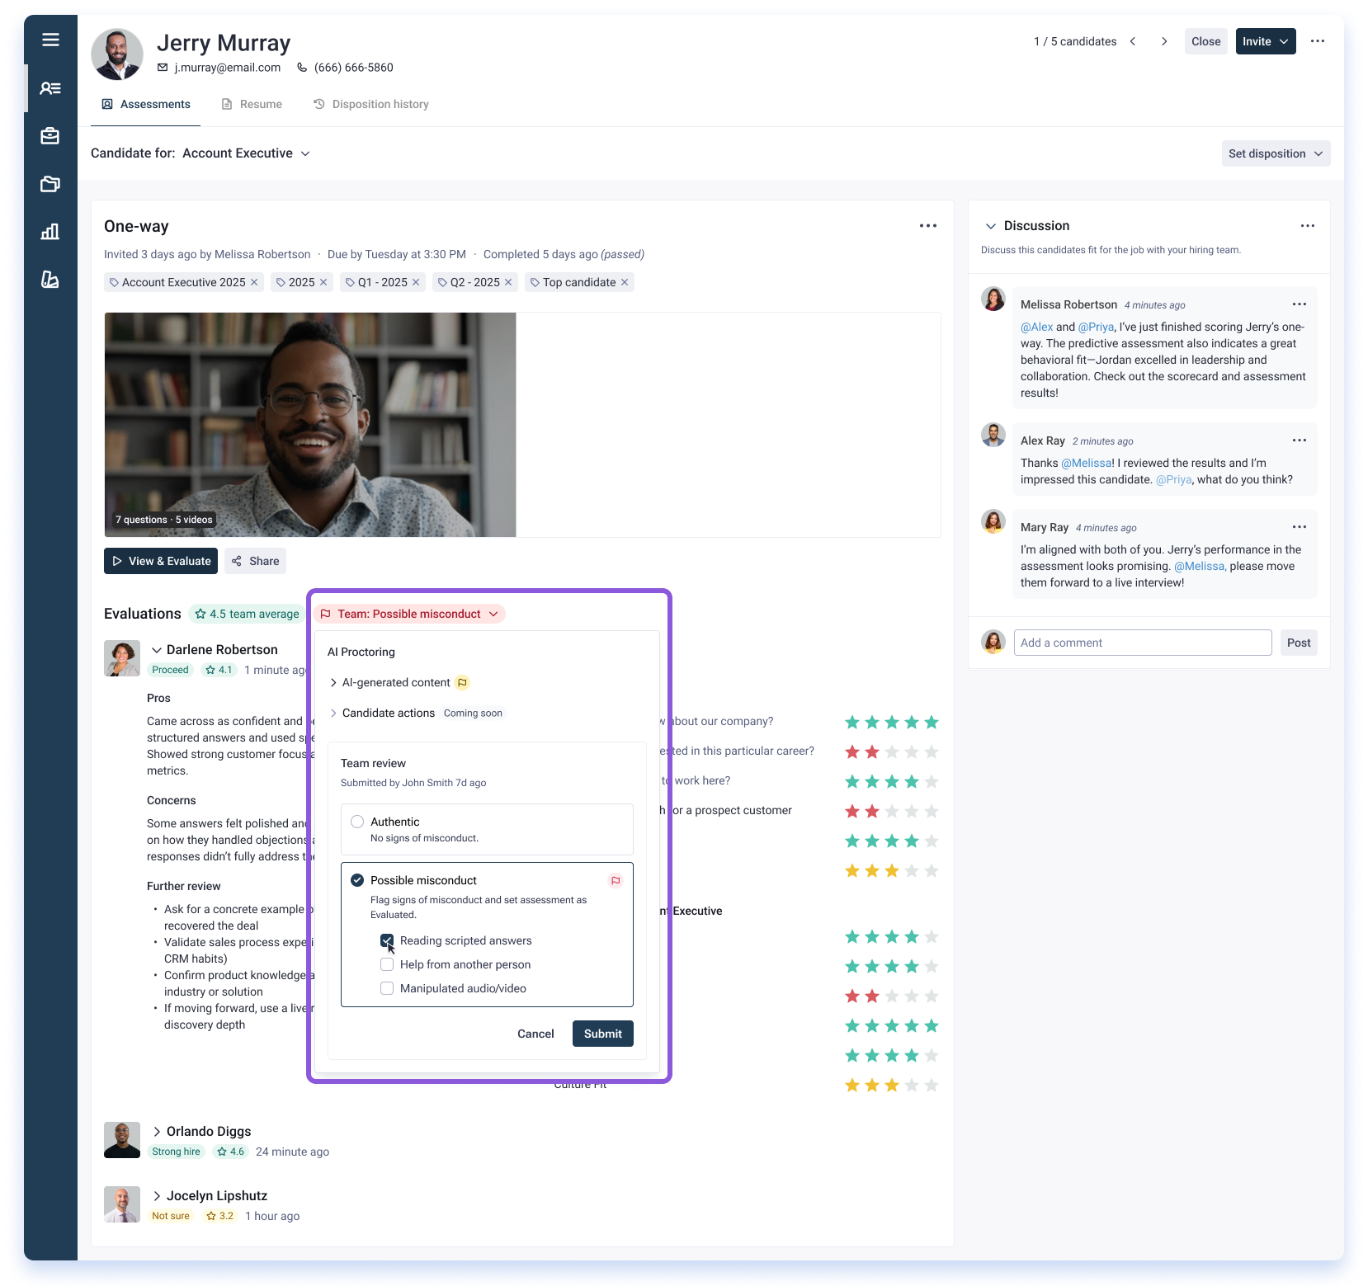Screen dimensions: 1368x1286
Task: Expand Jocelyn Lipshutz's evaluation
Action: [157, 1196]
